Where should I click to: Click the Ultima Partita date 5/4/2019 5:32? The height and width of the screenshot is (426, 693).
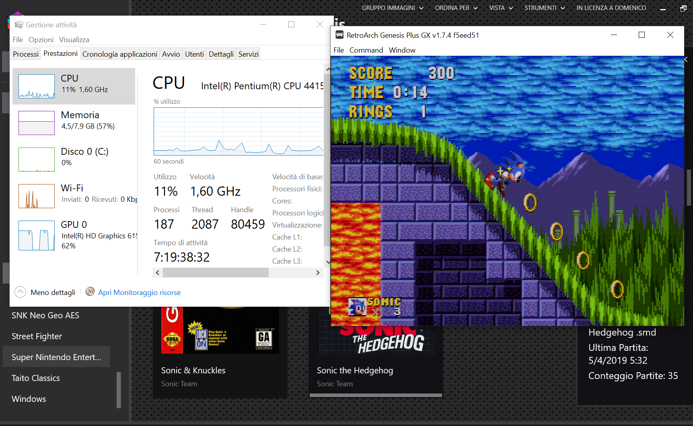coord(618,360)
